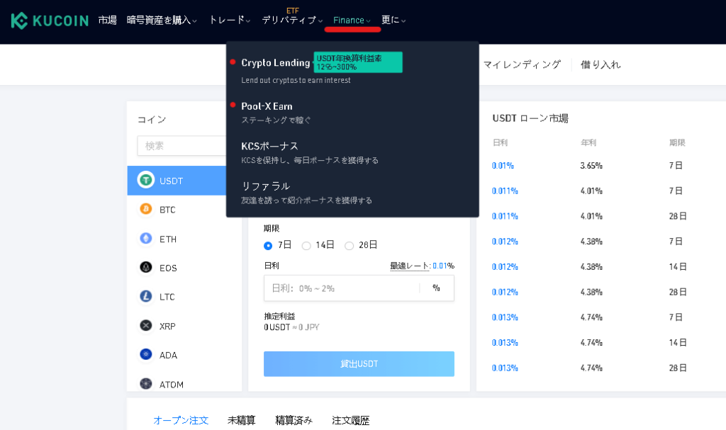
Task: Open リファラル from Finance menu
Action: pos(266,186)
